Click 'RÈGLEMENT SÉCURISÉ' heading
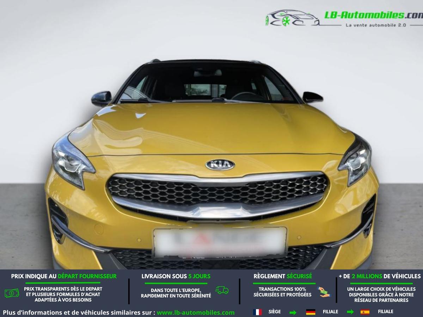 (x=283, y=276)
